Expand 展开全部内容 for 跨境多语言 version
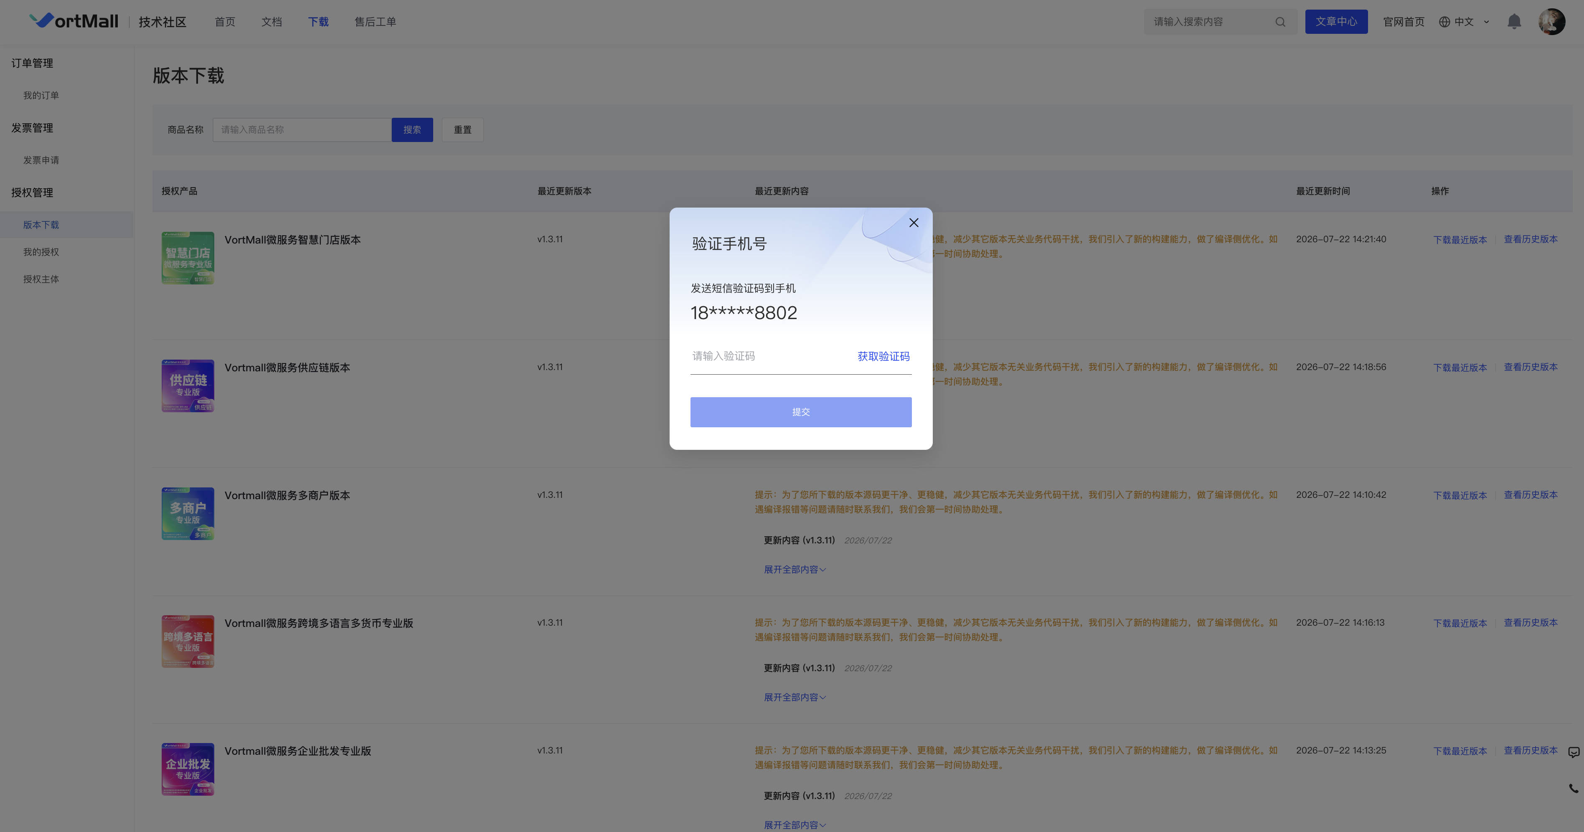This screenshot has width=1584, height=832. pyautogui.click(x=795, y=698)
